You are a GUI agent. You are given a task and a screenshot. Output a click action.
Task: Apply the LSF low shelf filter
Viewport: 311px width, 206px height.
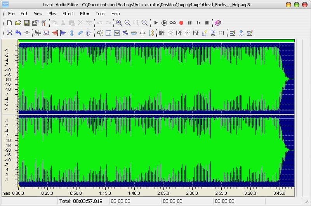(196, 33)
